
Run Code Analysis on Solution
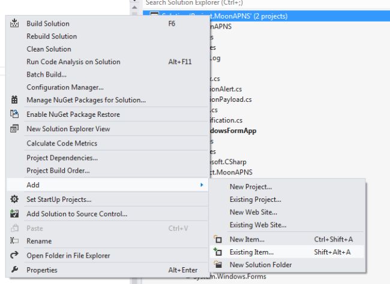coord(73,62)
